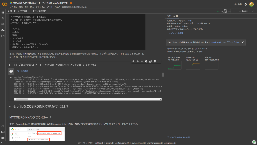Close the Resources tab
Screen dimensions: 257x145
click(177, 16)
